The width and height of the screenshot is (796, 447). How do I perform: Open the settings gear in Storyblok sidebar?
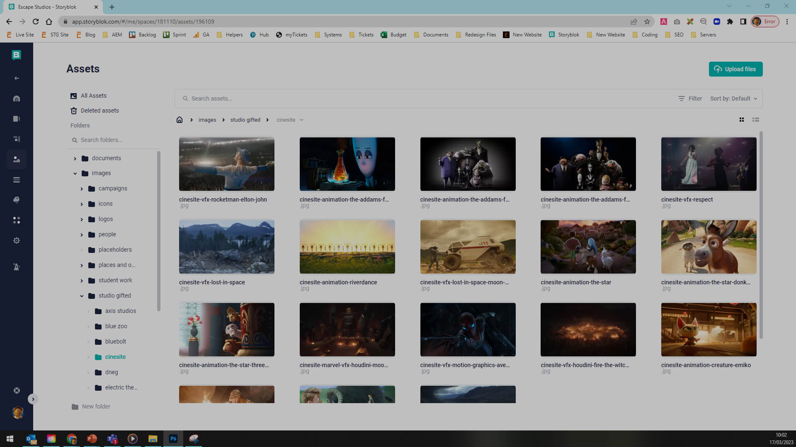(x=17, y=240)
